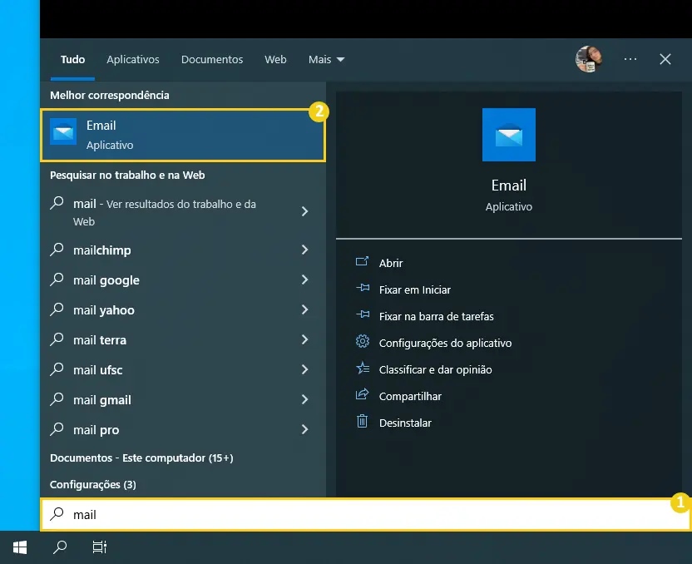Click the 'mail yahoo' suggestion text
Screen dimensions: 692x564
[104, 310]
